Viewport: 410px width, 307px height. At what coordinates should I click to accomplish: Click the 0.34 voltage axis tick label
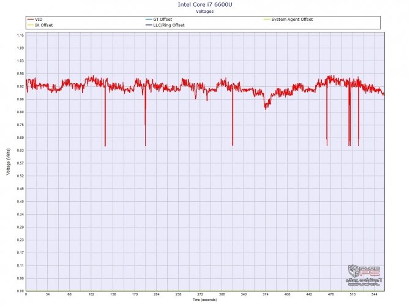20,215
